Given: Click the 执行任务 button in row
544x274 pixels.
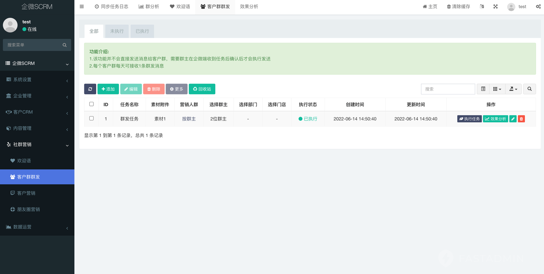Looking at the screenshot, I should 469,119.
